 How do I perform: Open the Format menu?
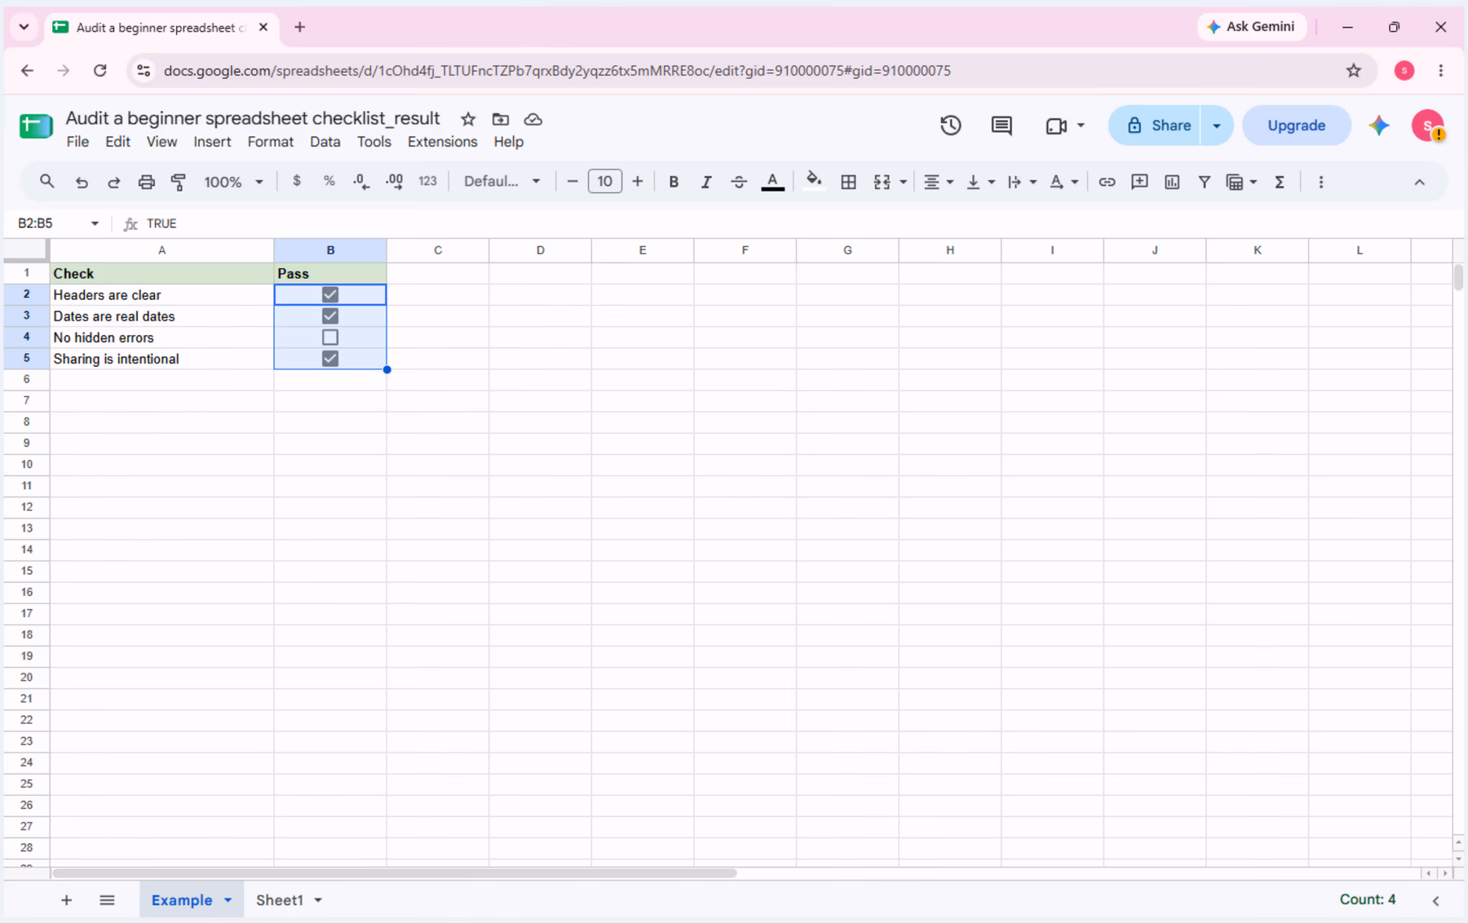[x=270, y=142]
